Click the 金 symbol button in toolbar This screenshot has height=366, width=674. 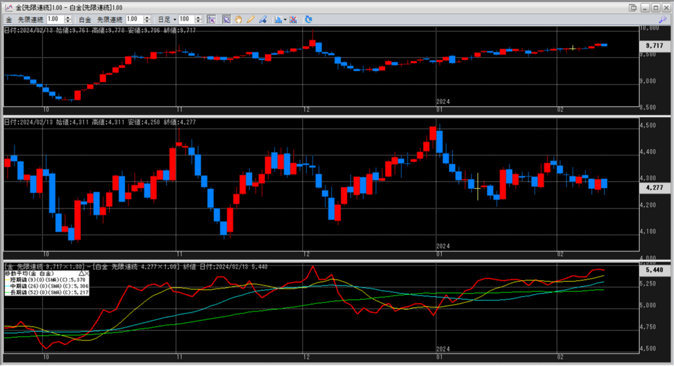point(9,20)
